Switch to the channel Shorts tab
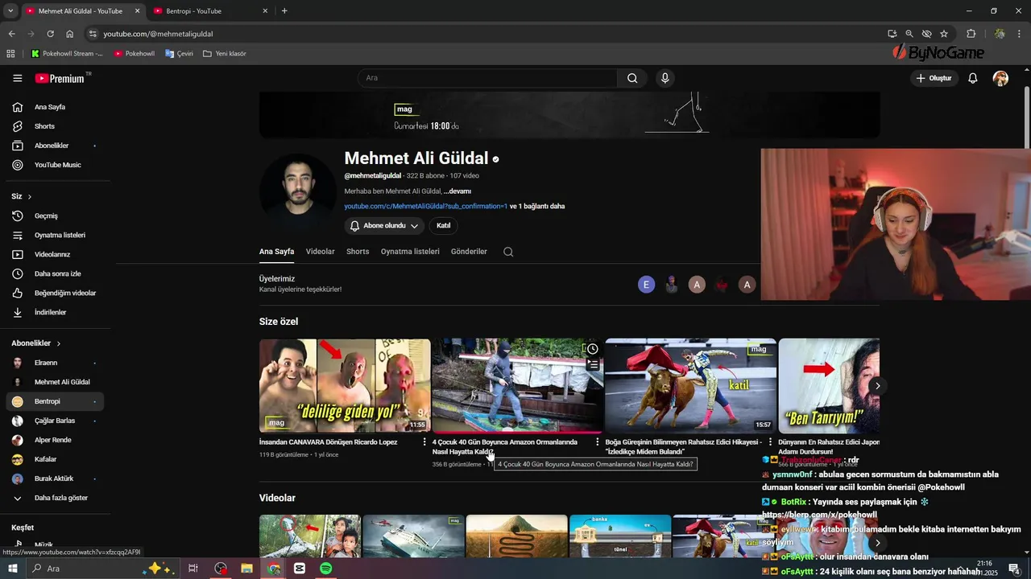The height and width of the screenshot is (579, 1031). [x=358, y=252]
